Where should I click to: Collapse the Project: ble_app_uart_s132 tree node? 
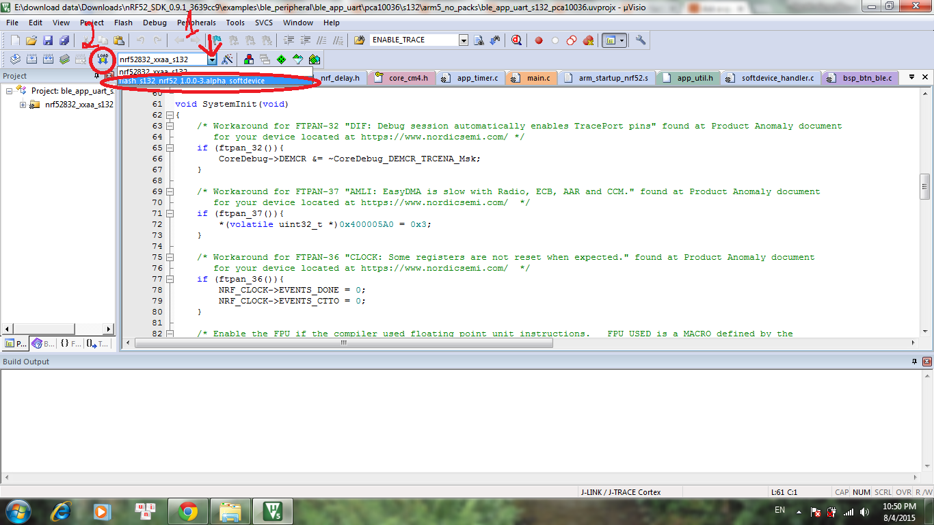9,91
